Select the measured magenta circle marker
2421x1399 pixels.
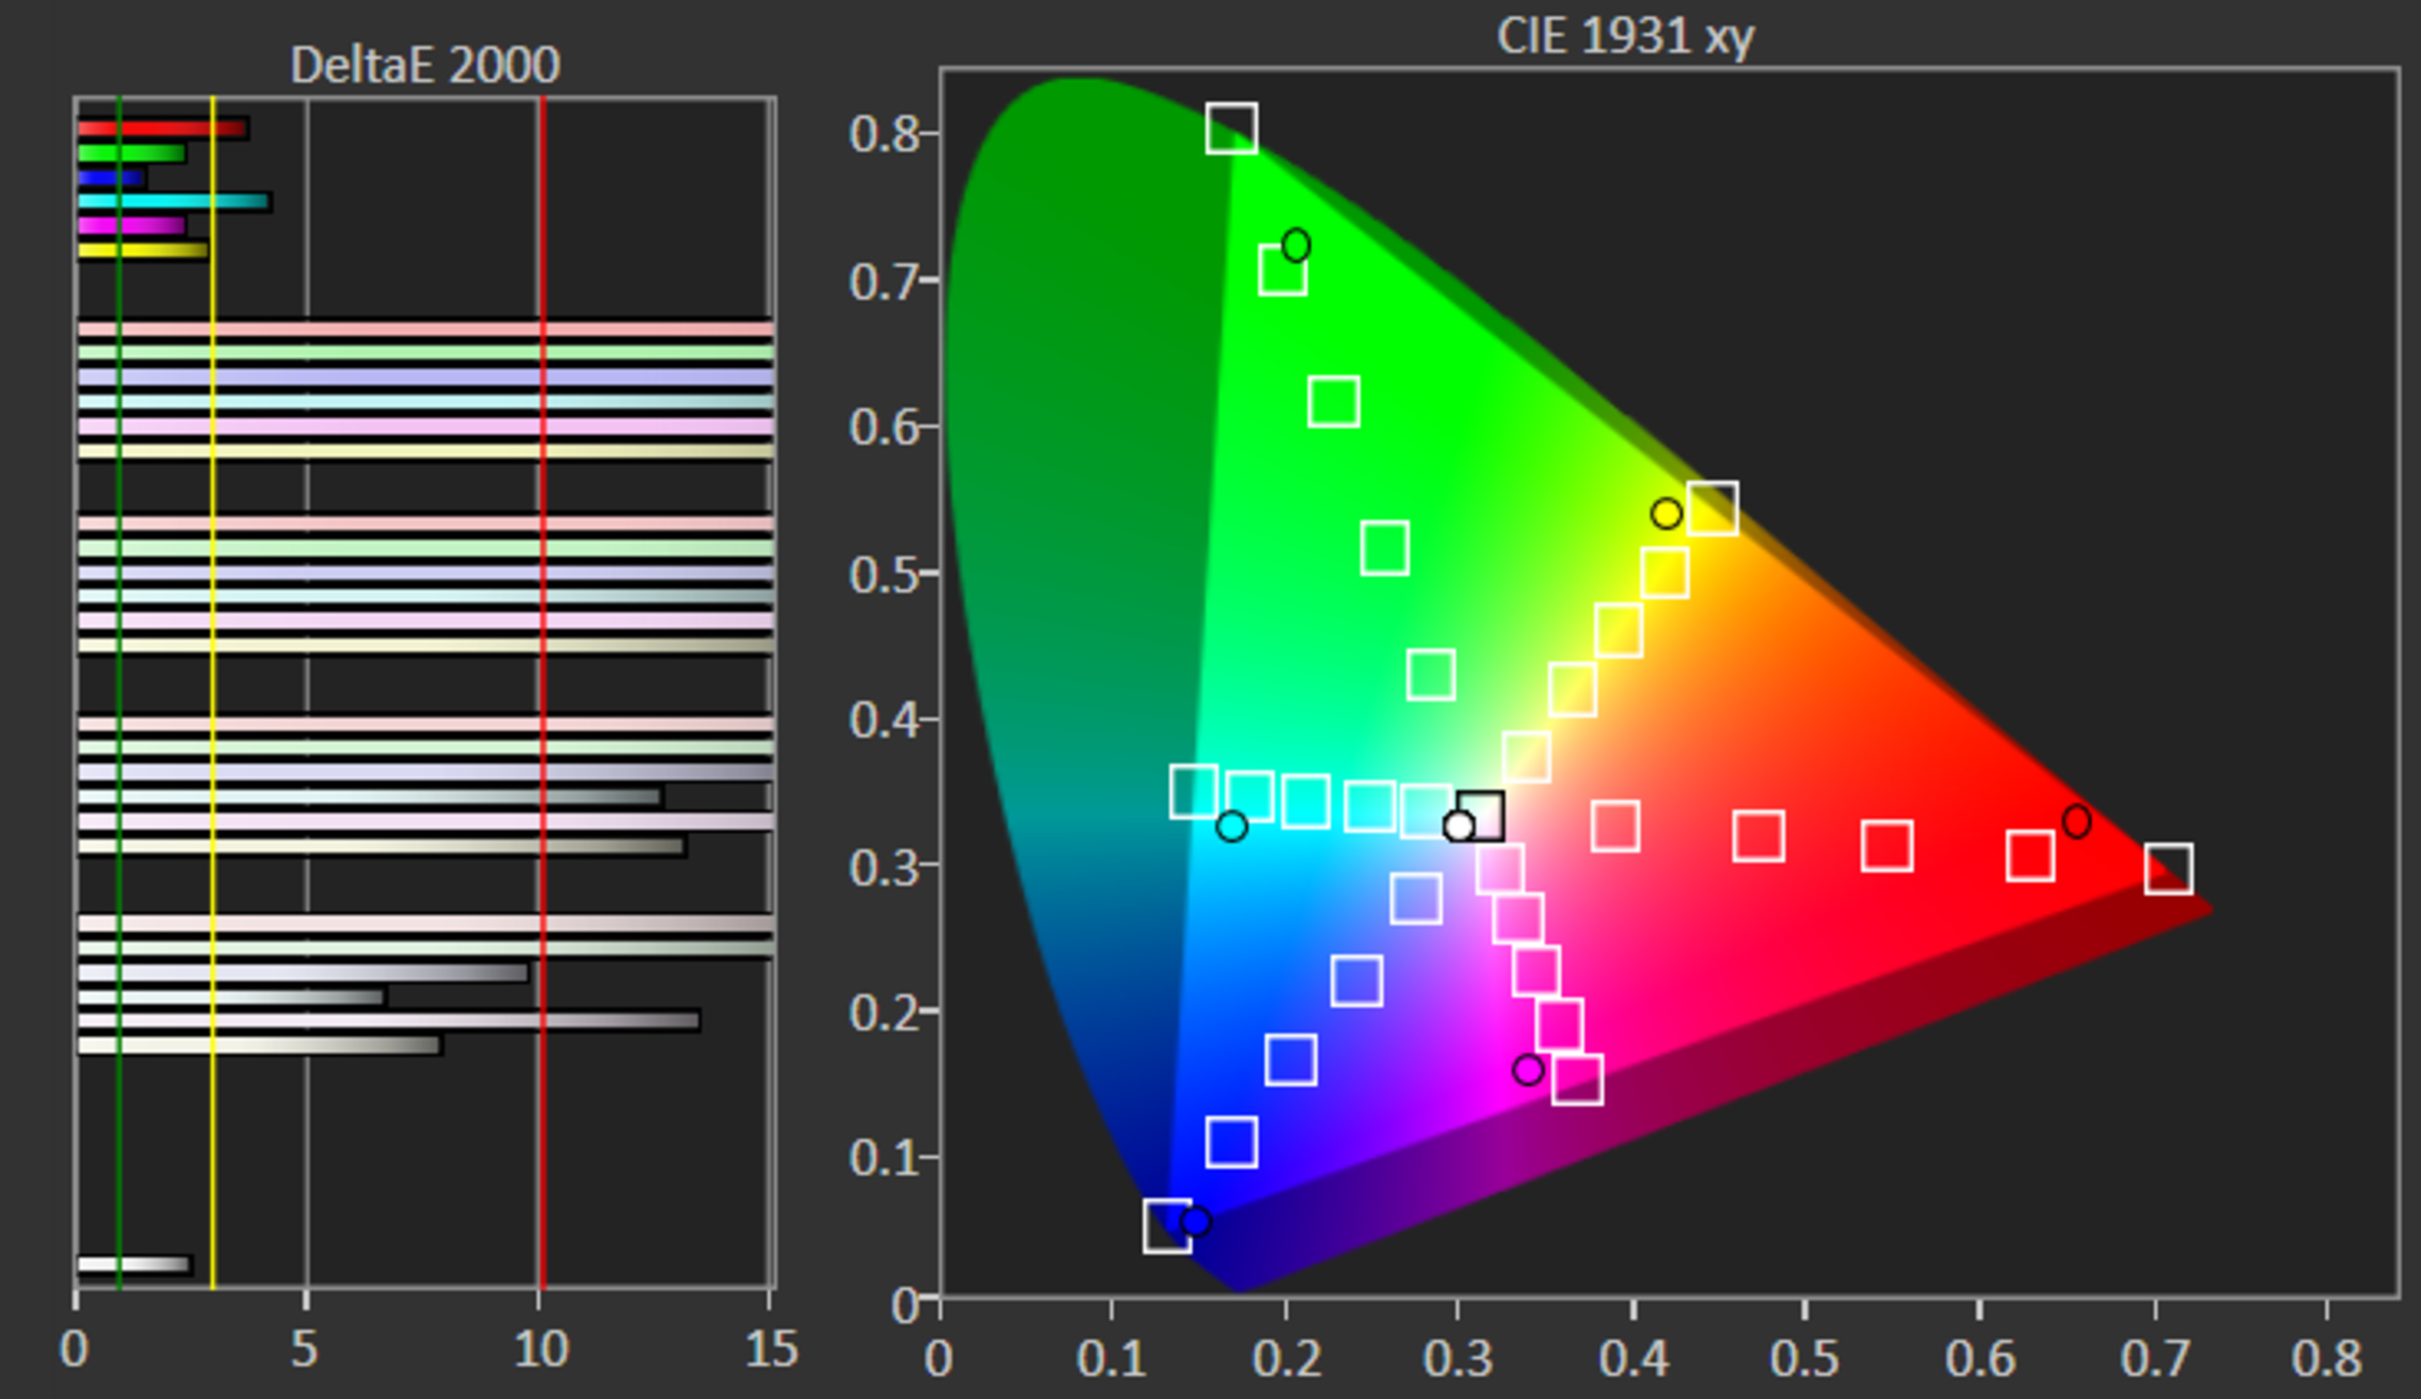pyautogui.click(x=1528, y=1069)
